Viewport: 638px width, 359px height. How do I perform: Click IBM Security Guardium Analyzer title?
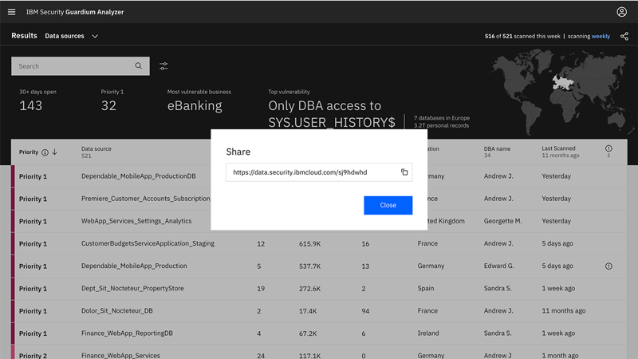coord(75,12)
